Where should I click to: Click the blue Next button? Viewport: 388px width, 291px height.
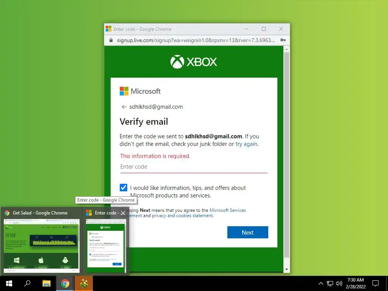247,232
